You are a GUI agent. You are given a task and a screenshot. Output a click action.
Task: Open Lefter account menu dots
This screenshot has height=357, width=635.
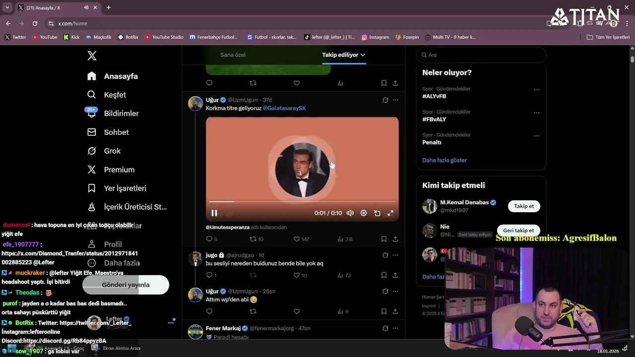[171, 323]
